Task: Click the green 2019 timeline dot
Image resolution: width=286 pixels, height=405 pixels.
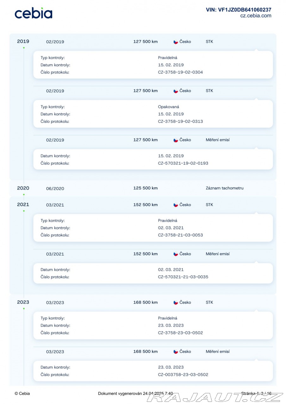Action: pos(24,48)
